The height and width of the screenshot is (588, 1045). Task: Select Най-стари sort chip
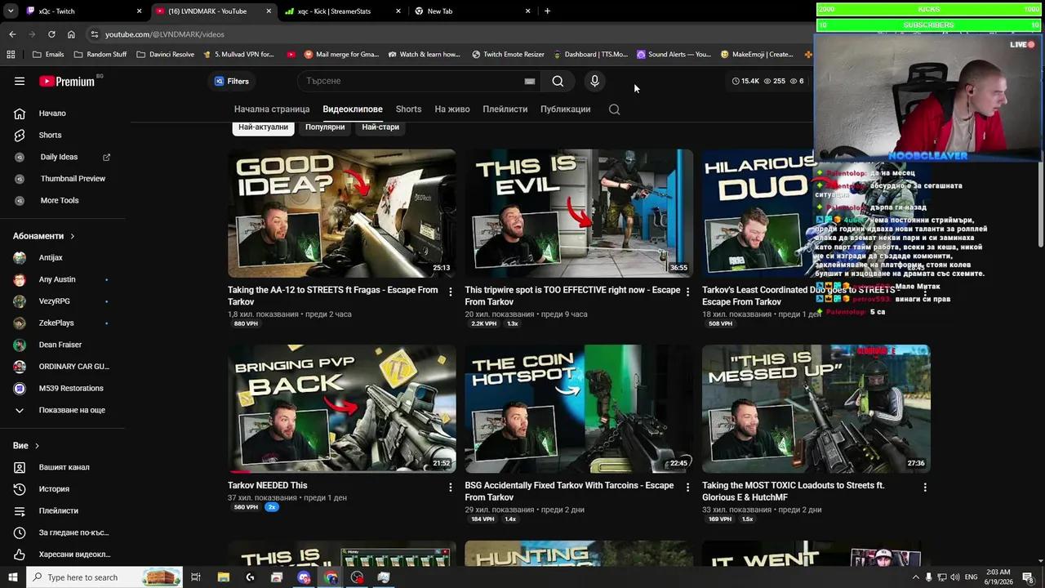coord(380,127)
